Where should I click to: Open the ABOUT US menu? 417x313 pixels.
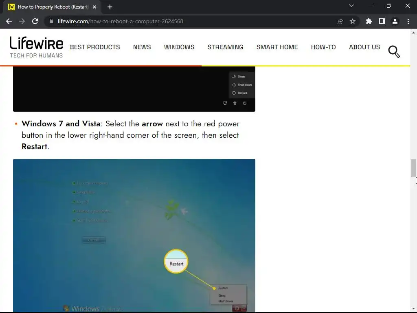pyautogui.click(x=364, y=47)
